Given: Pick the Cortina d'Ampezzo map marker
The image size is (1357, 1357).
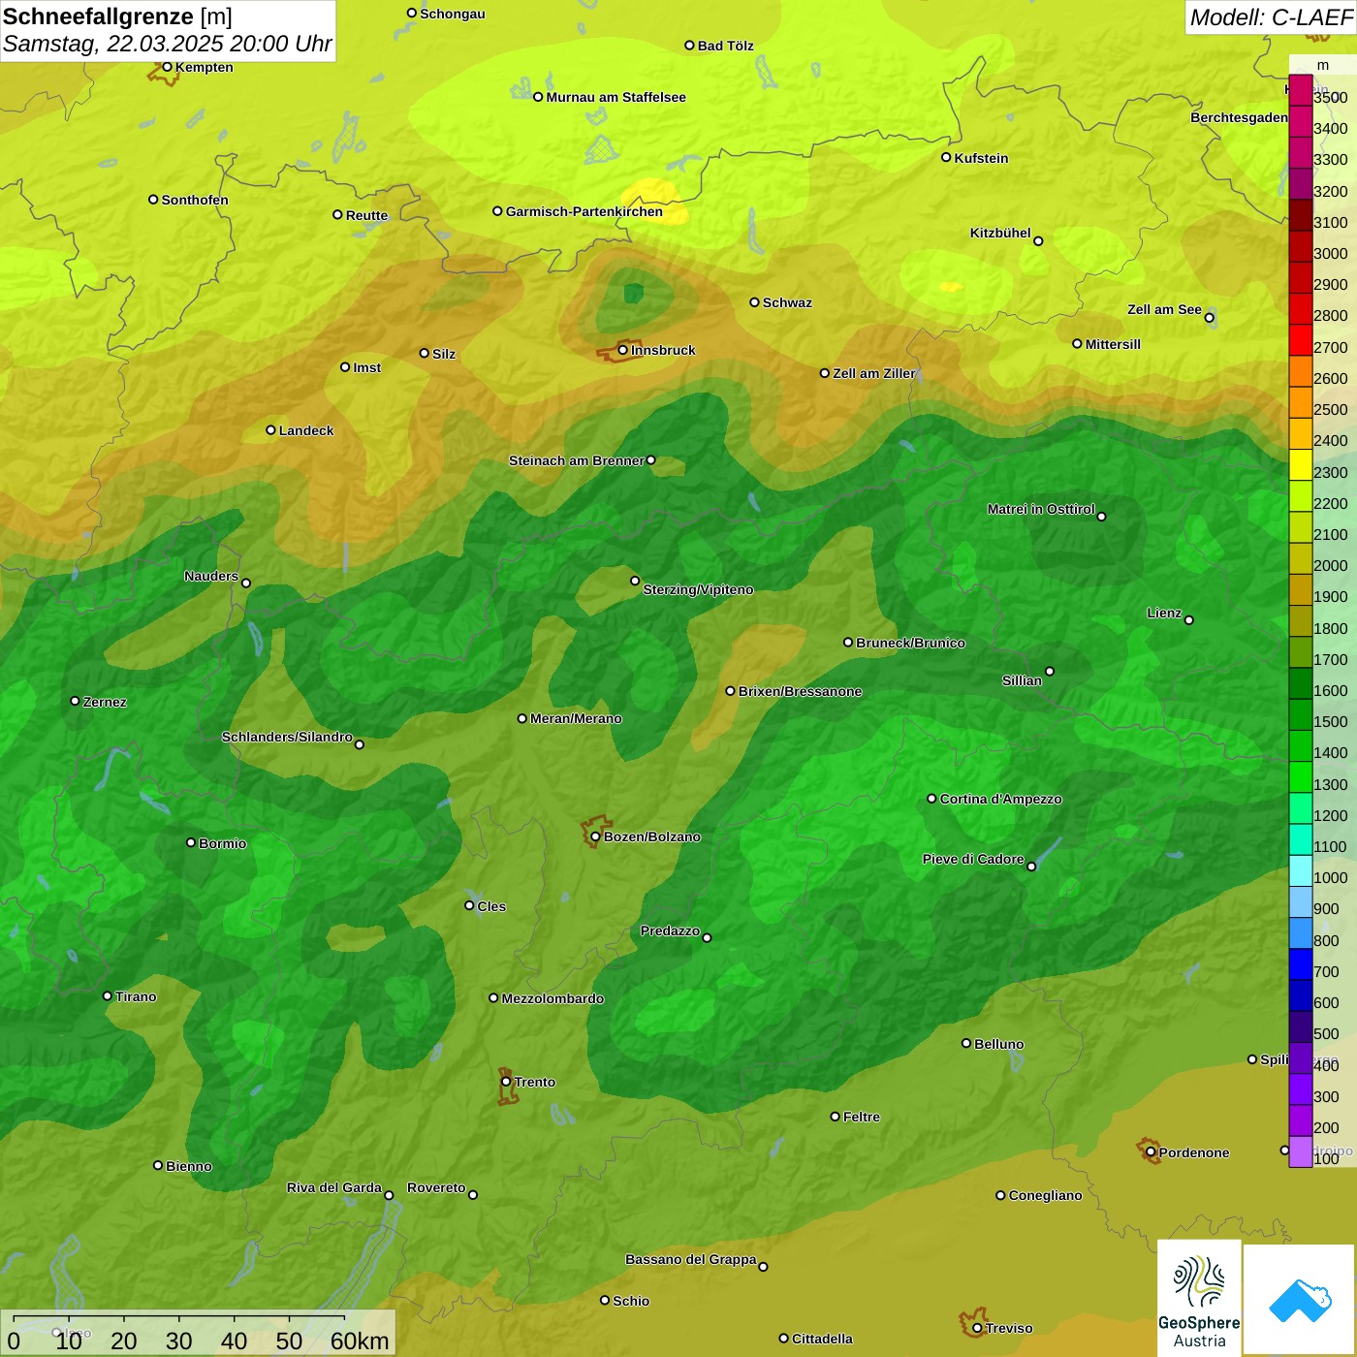Looking at the screenshot, I should coord(931,799).
